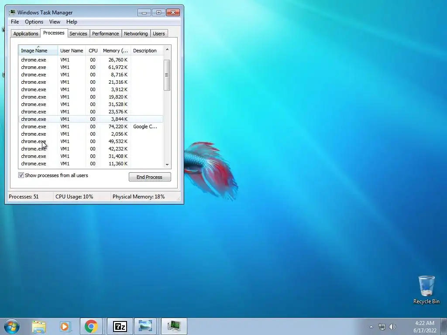Image resolution: width=447 pixels, height=335 pixels.
Task: Select chrome.exe row using 3,844 K
Action: pyautogui.click(x=91, y=119)
